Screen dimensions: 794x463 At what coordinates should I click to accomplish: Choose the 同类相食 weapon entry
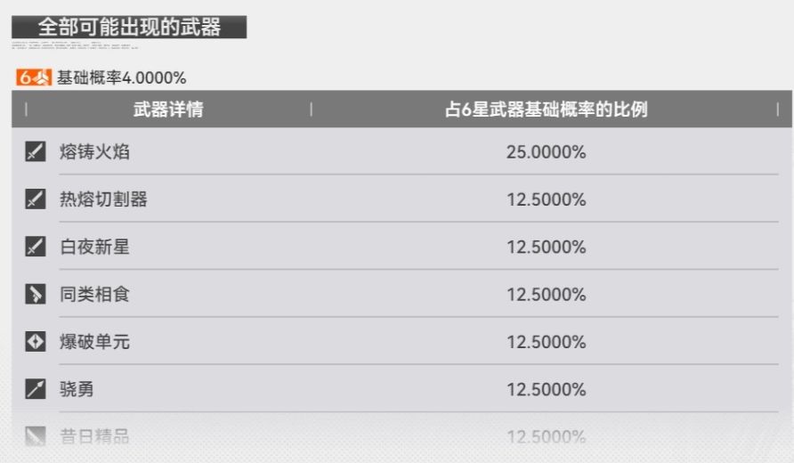[x=94, y=294]
